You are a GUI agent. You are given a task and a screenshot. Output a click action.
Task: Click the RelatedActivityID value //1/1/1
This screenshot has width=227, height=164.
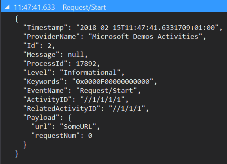pos(127,108)
